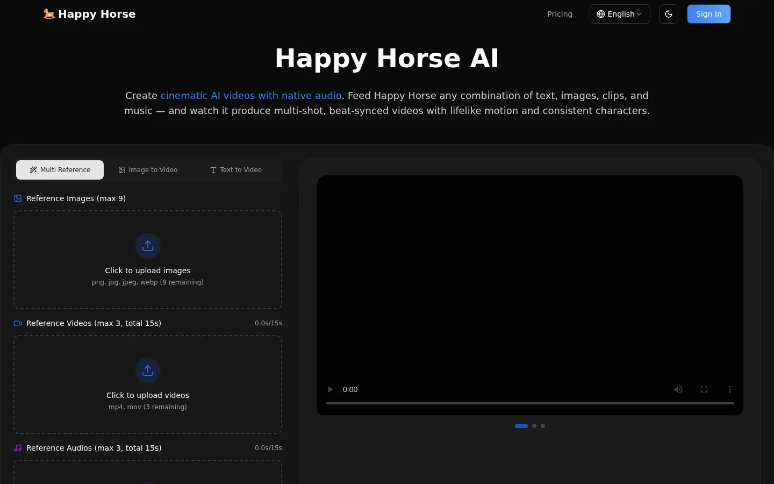Screen dimensions: 774x484
Task: Switch to the Image to Video tab
Action: [x=148, y=170]
